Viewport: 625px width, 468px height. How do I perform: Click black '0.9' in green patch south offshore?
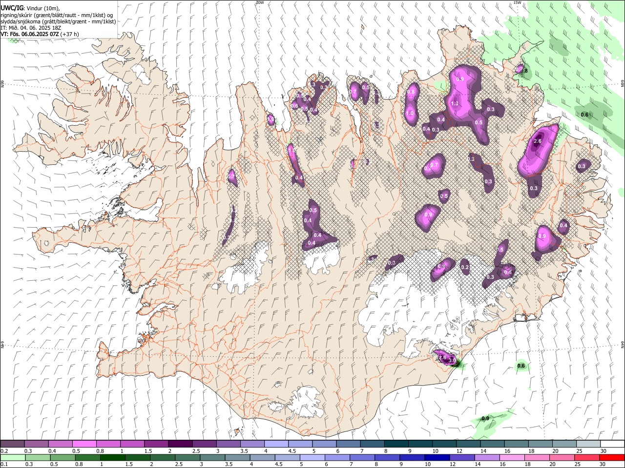point(485,418)
